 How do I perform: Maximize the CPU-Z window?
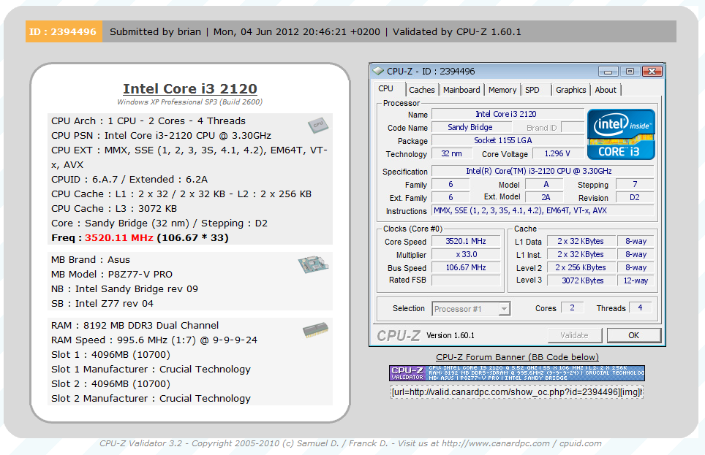tap(630, 72)
